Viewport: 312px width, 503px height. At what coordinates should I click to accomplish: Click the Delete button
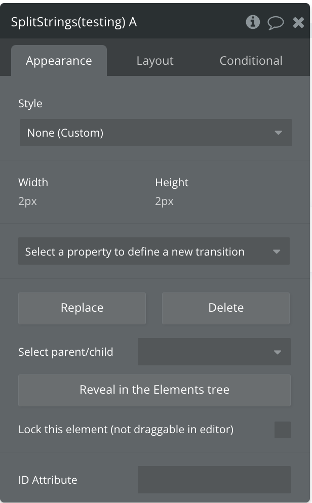(x=226, y=308)
